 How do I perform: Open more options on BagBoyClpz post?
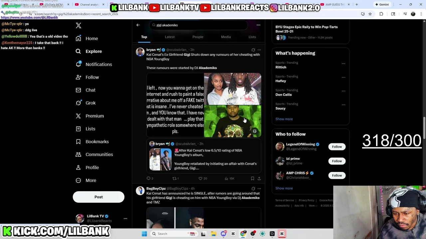pyautogui.click(x=259, y=189)
